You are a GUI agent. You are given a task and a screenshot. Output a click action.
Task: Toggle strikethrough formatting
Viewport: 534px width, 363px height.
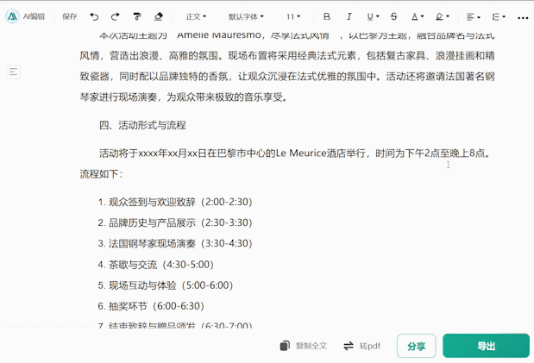click(x=394, y=16)
